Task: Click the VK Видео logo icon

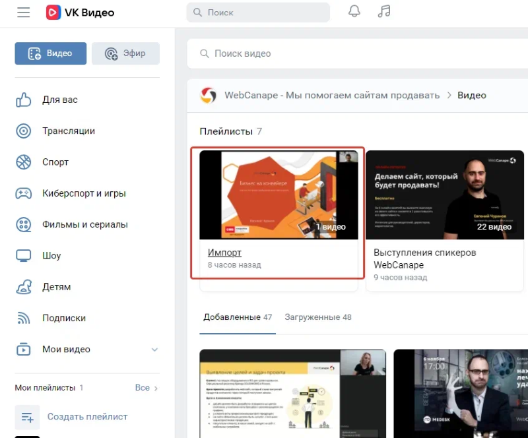Action: [x=53, y=13]
